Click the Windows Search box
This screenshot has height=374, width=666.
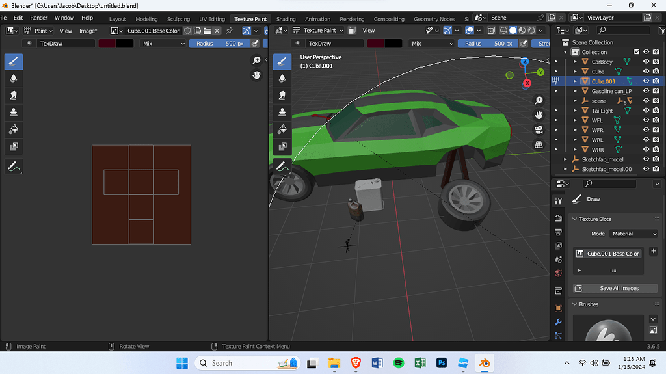(x=248, y=363)
